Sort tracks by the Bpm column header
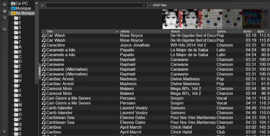Image resolution: width=270 pixels, height=136 pixels. [x=263, y=31]
